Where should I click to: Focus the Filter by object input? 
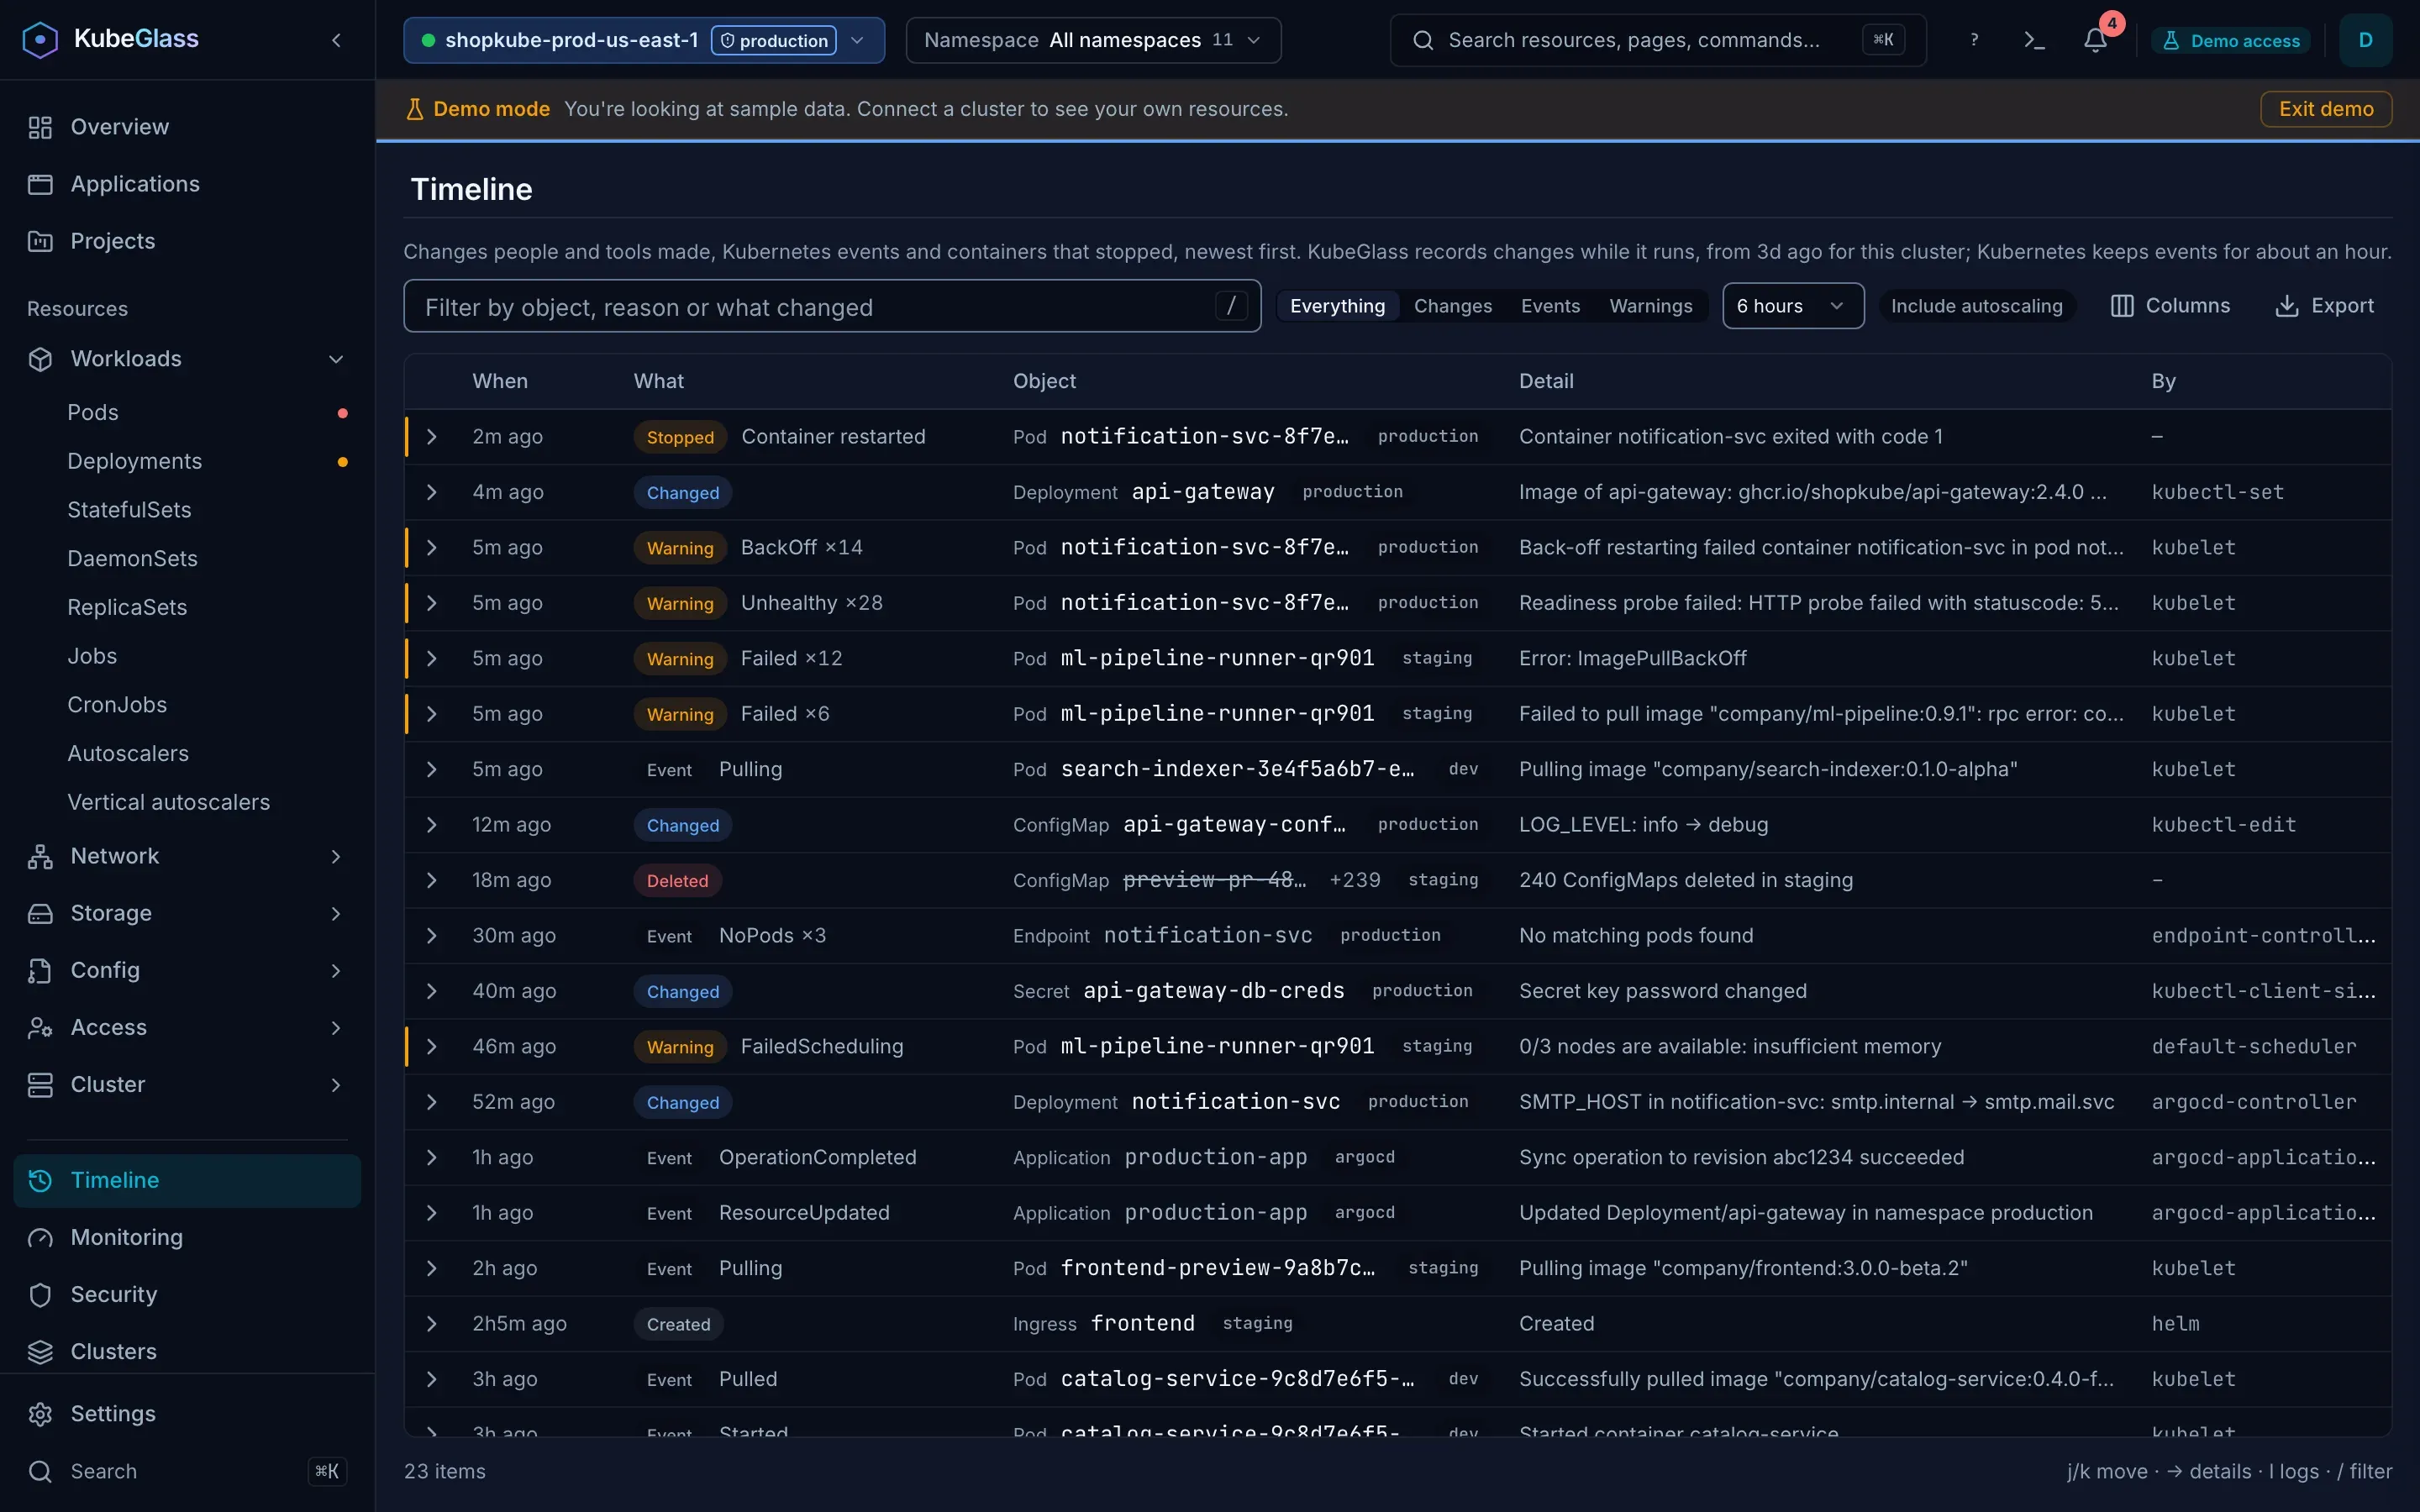832,306
